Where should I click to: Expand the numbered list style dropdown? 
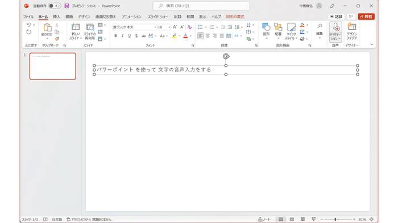click(x=217, y=27)
